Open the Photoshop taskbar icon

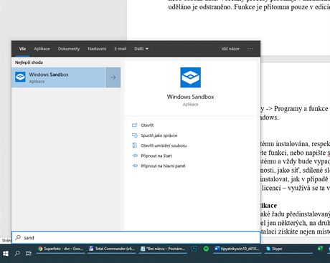[194, 249]
